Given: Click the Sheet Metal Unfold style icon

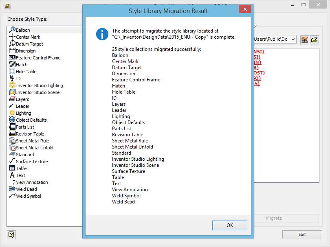Looking at the screenshot, I should click(12, 147).
